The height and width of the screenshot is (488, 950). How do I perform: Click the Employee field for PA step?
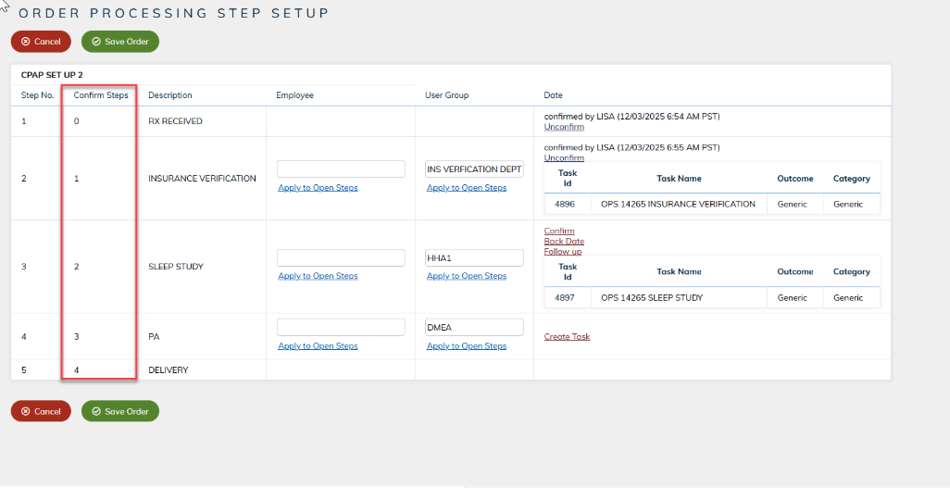[x=341, y=327]
